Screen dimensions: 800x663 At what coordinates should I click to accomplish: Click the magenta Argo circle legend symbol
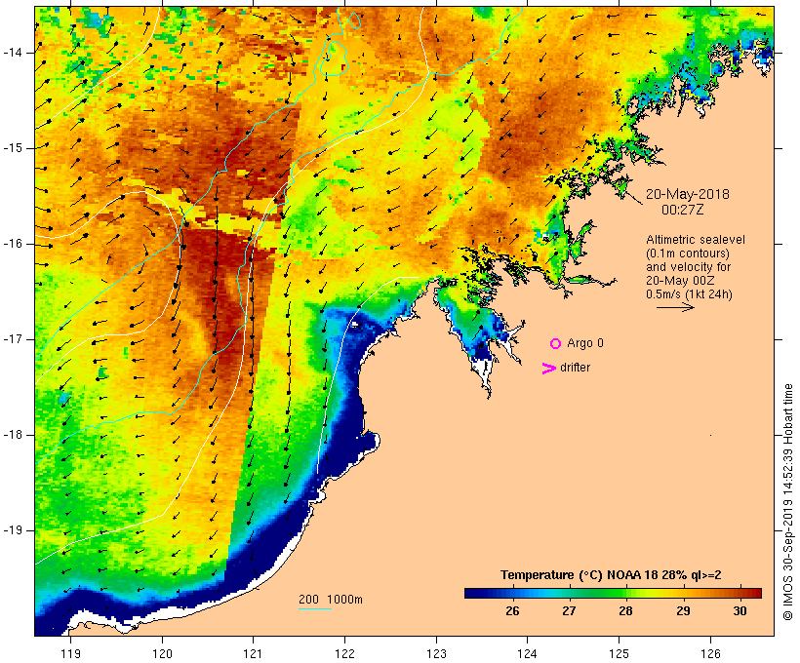coord(556,344)
